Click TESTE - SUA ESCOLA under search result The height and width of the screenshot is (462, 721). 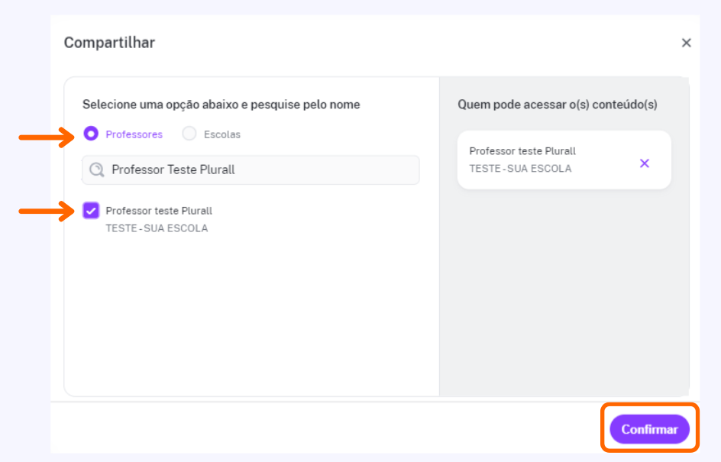[157, 228]
